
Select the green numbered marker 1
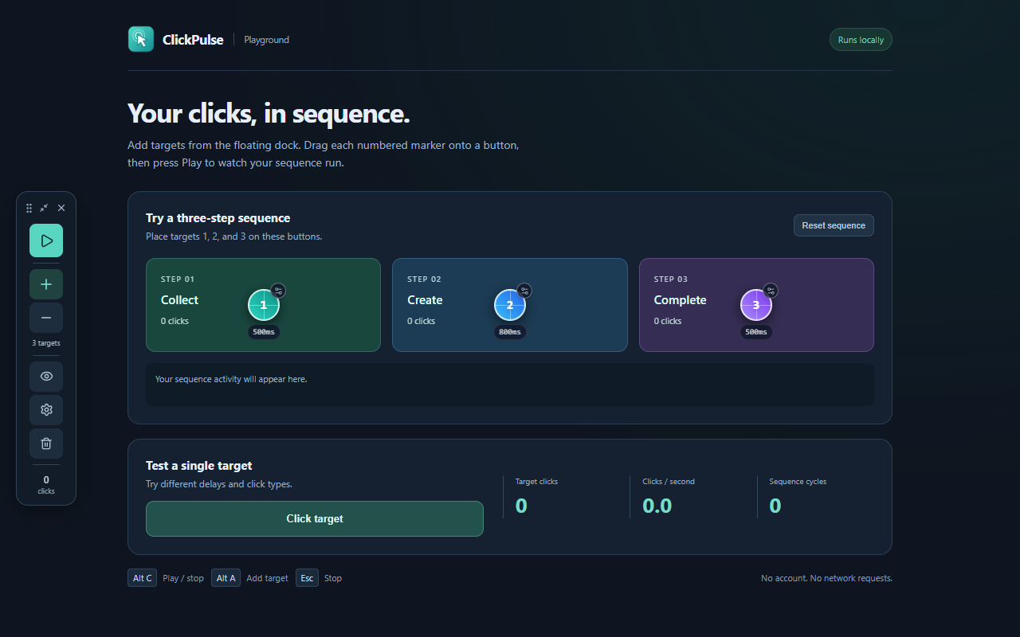coord(264,305)
